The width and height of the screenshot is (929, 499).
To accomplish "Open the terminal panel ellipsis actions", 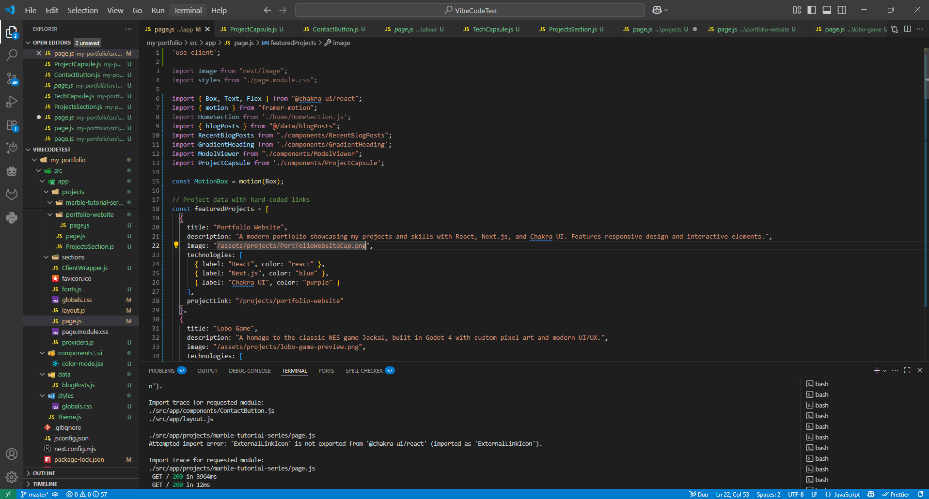I will 895,370.
